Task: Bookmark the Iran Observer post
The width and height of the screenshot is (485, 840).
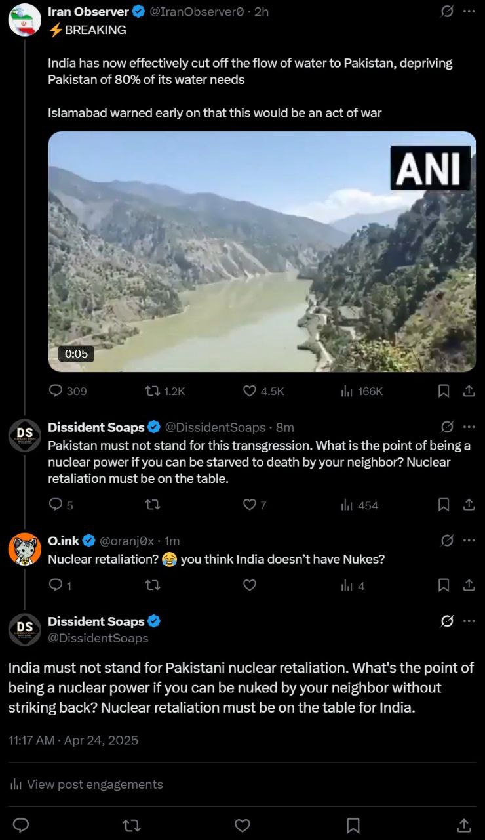Action: (444, 391)
